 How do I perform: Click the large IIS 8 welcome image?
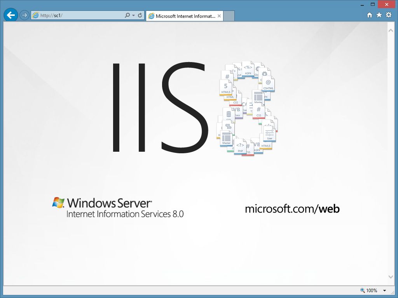[x=196, y=108]
